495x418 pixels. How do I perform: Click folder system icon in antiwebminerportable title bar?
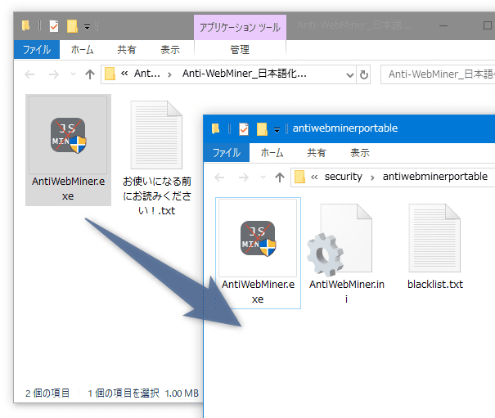(216, 128)
